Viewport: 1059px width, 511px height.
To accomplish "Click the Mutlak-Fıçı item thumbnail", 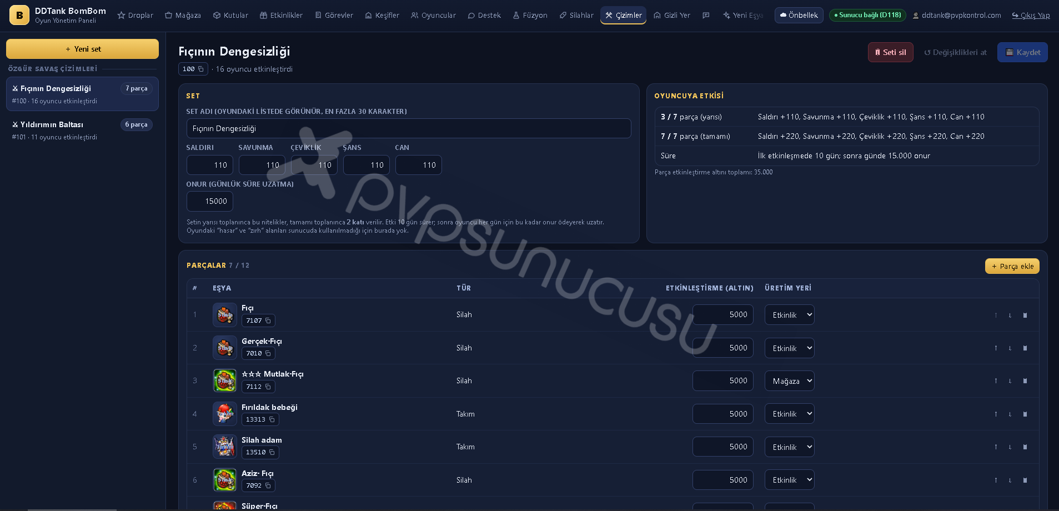I will 225,380.
